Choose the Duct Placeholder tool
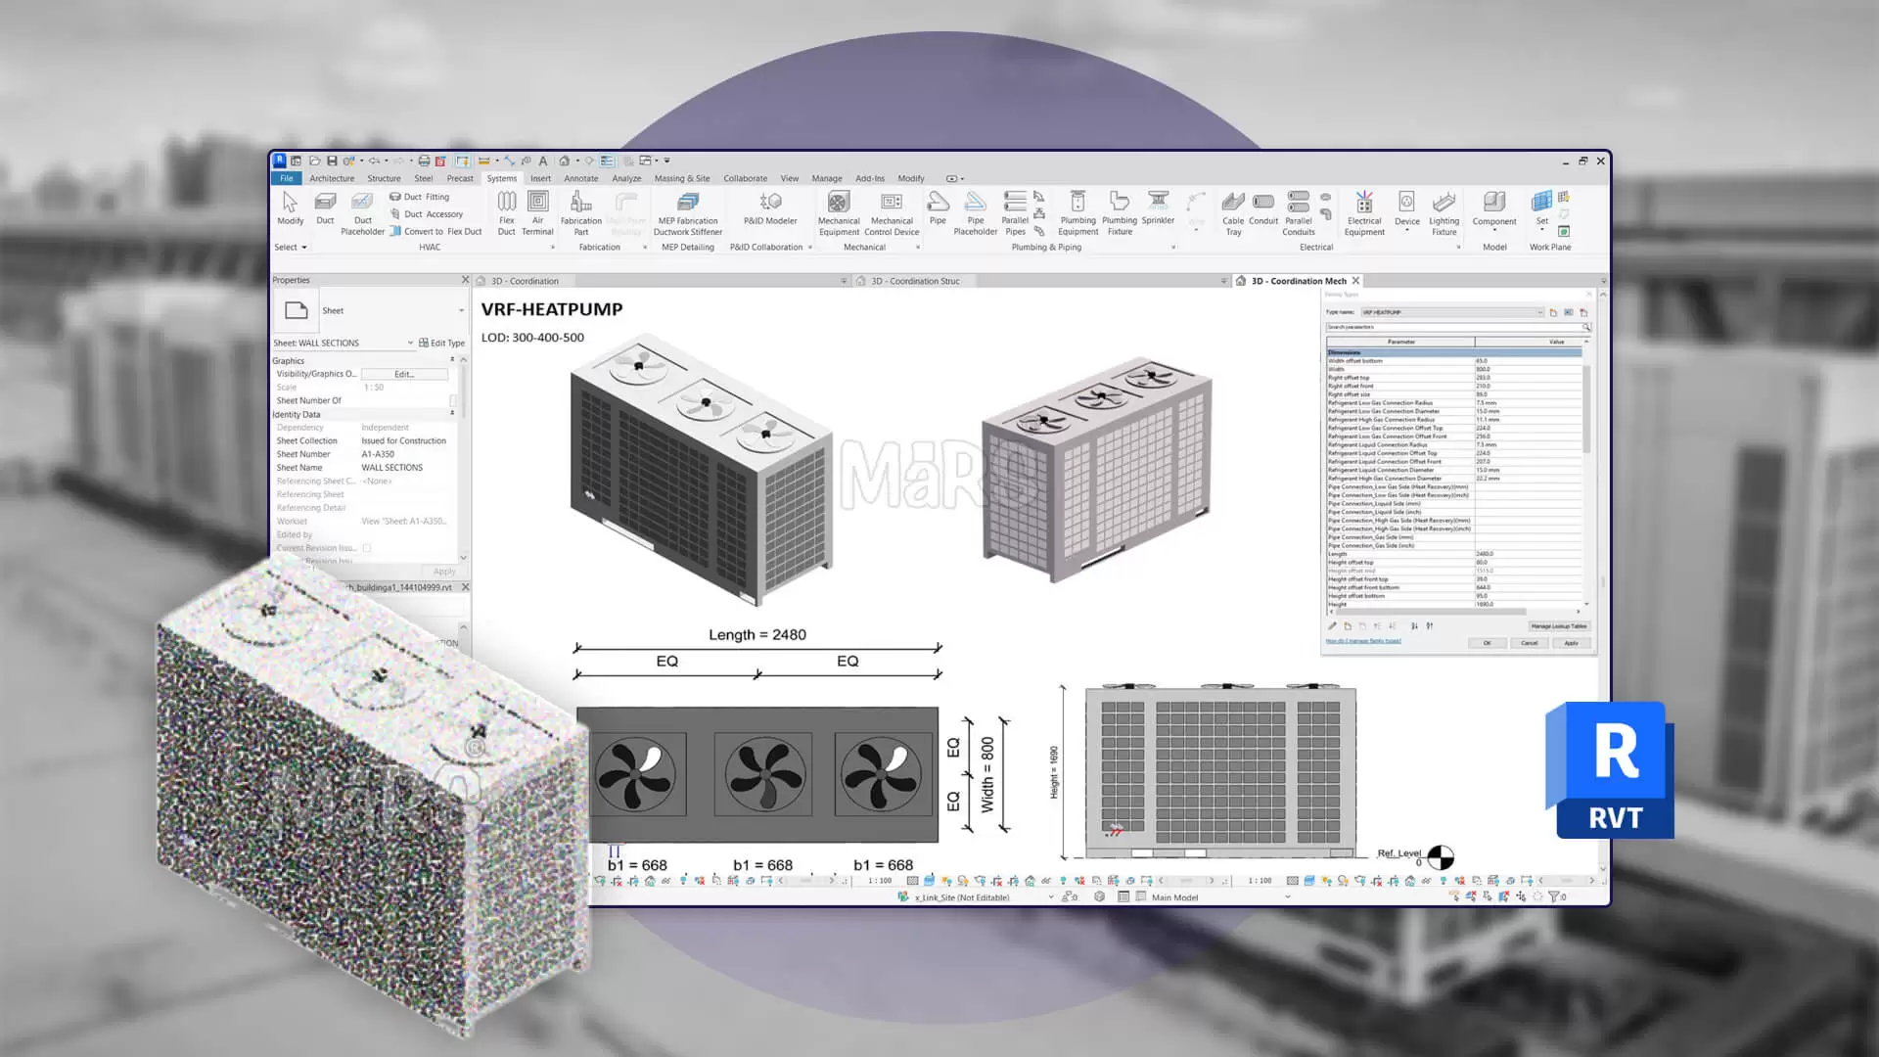 tap(362, 213)
